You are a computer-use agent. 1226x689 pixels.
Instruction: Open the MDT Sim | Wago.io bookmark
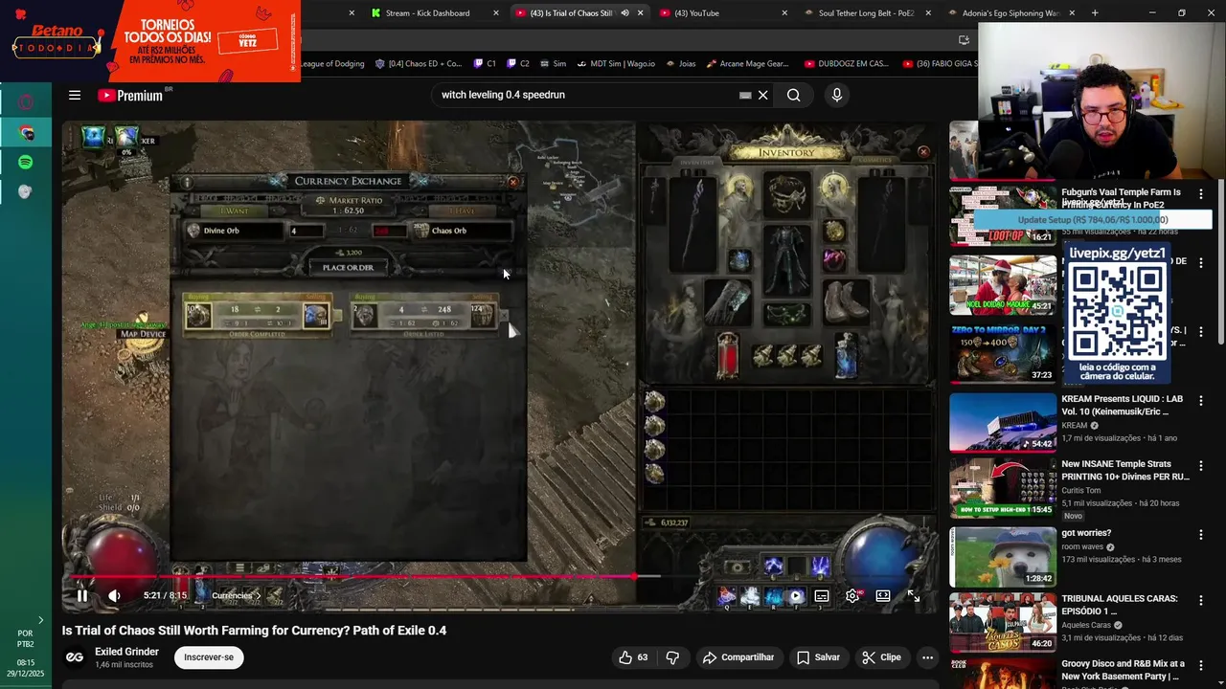615,63
